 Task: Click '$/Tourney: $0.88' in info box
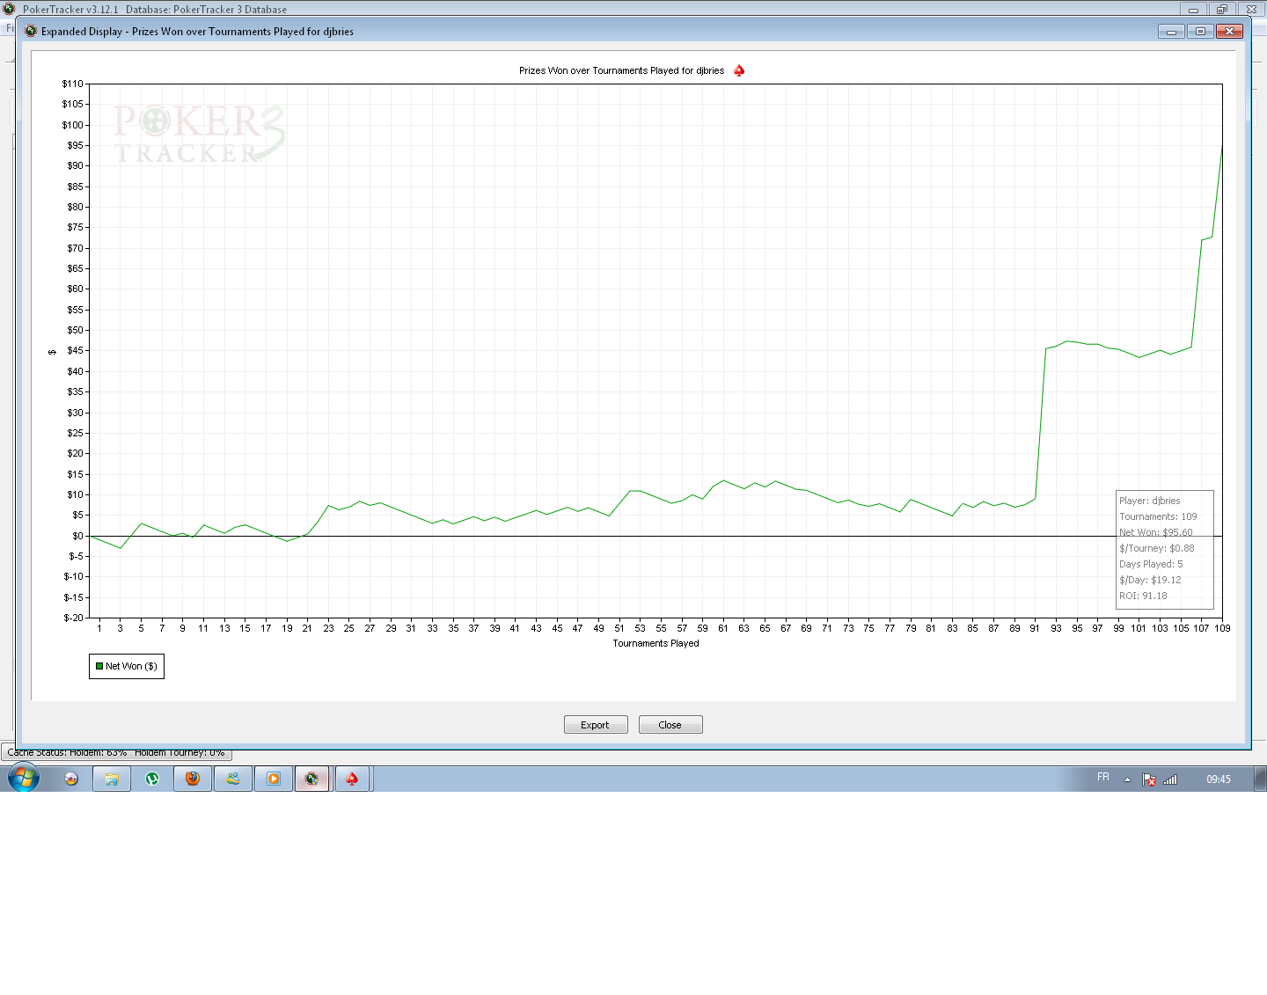point(1157,548)
